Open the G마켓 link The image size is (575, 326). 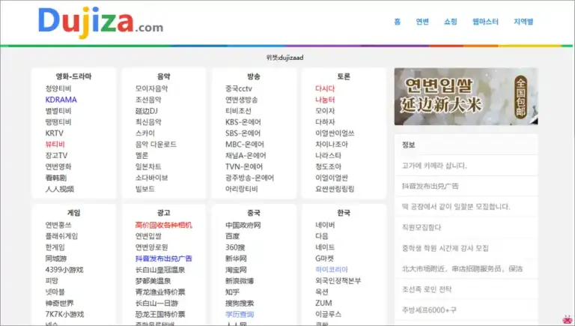[324, 259]
